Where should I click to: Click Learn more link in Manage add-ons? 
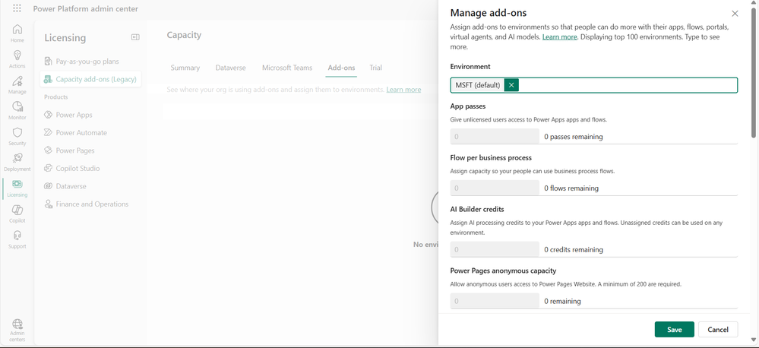point(560,36)
